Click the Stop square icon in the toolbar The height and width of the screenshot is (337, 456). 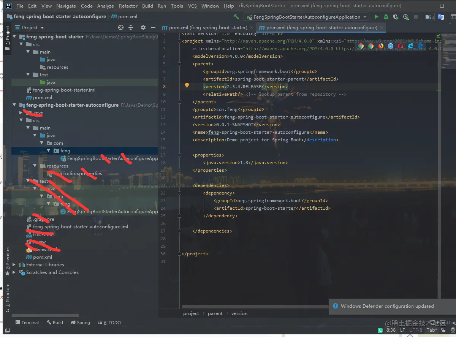click(x=416, y=17)
